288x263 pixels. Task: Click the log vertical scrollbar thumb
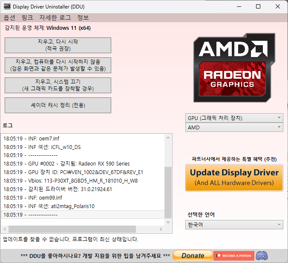tap(168, 192)
